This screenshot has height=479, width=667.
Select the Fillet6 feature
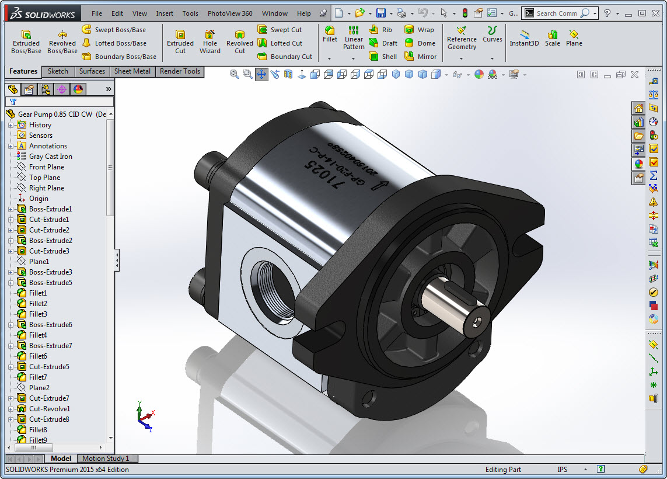32,356
